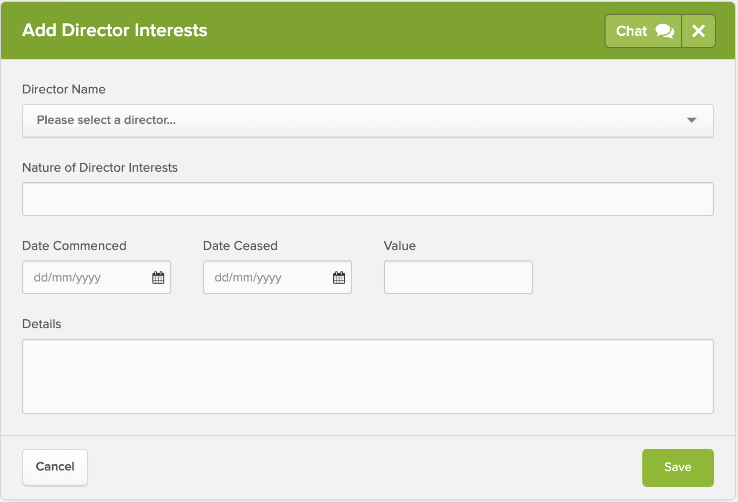Viewport: 738px width, 502px height.
Task: Focus the Value input box
Action: pyautogui.click(x=458, y=277)
